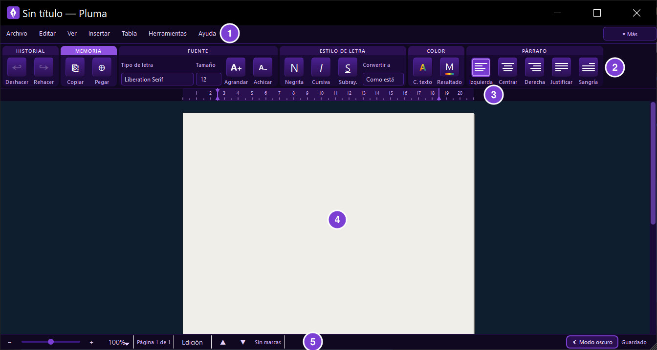This screenshot has width=657, height=350.
Task: Open the Ayuda menu
Action: click(x=207, y=34)
